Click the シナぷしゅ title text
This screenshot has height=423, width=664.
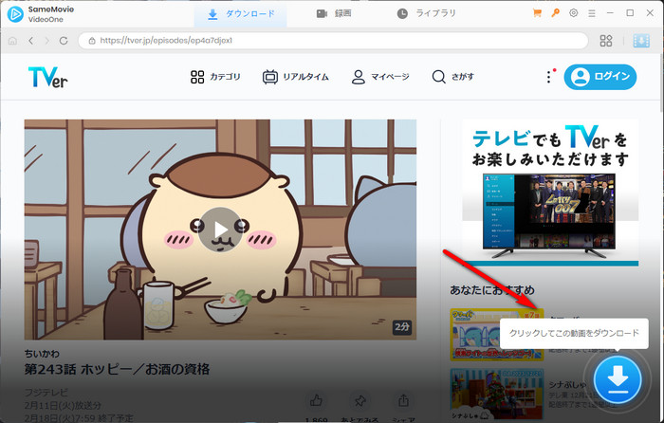click(567, 384)
